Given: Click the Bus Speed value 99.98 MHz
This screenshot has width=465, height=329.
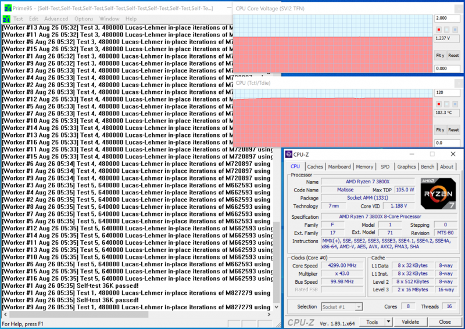Looking at the screenshot, I should tap(342, 281).
